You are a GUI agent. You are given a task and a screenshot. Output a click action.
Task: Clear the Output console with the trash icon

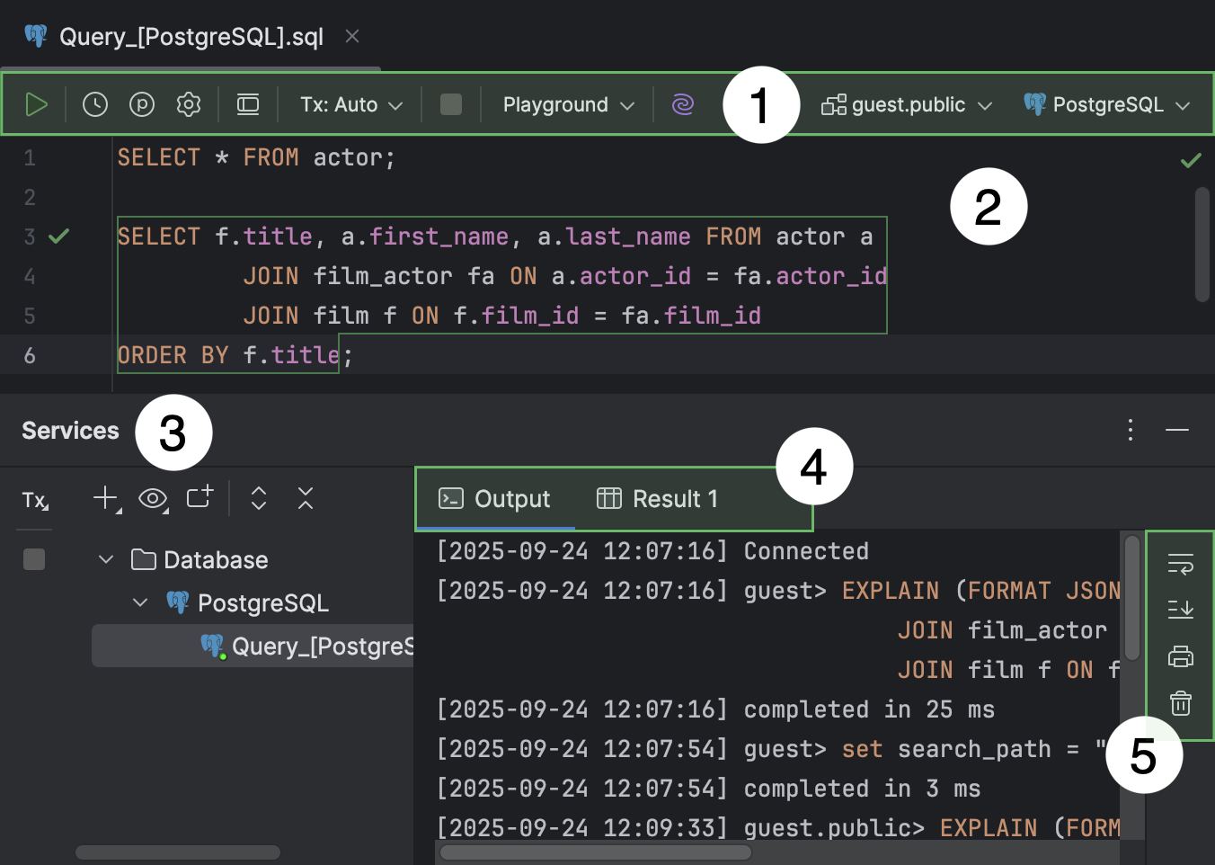click(x=1180, y=702)
